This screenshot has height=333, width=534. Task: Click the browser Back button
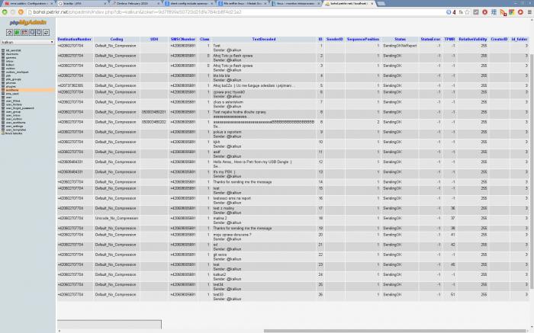(5, 12)
